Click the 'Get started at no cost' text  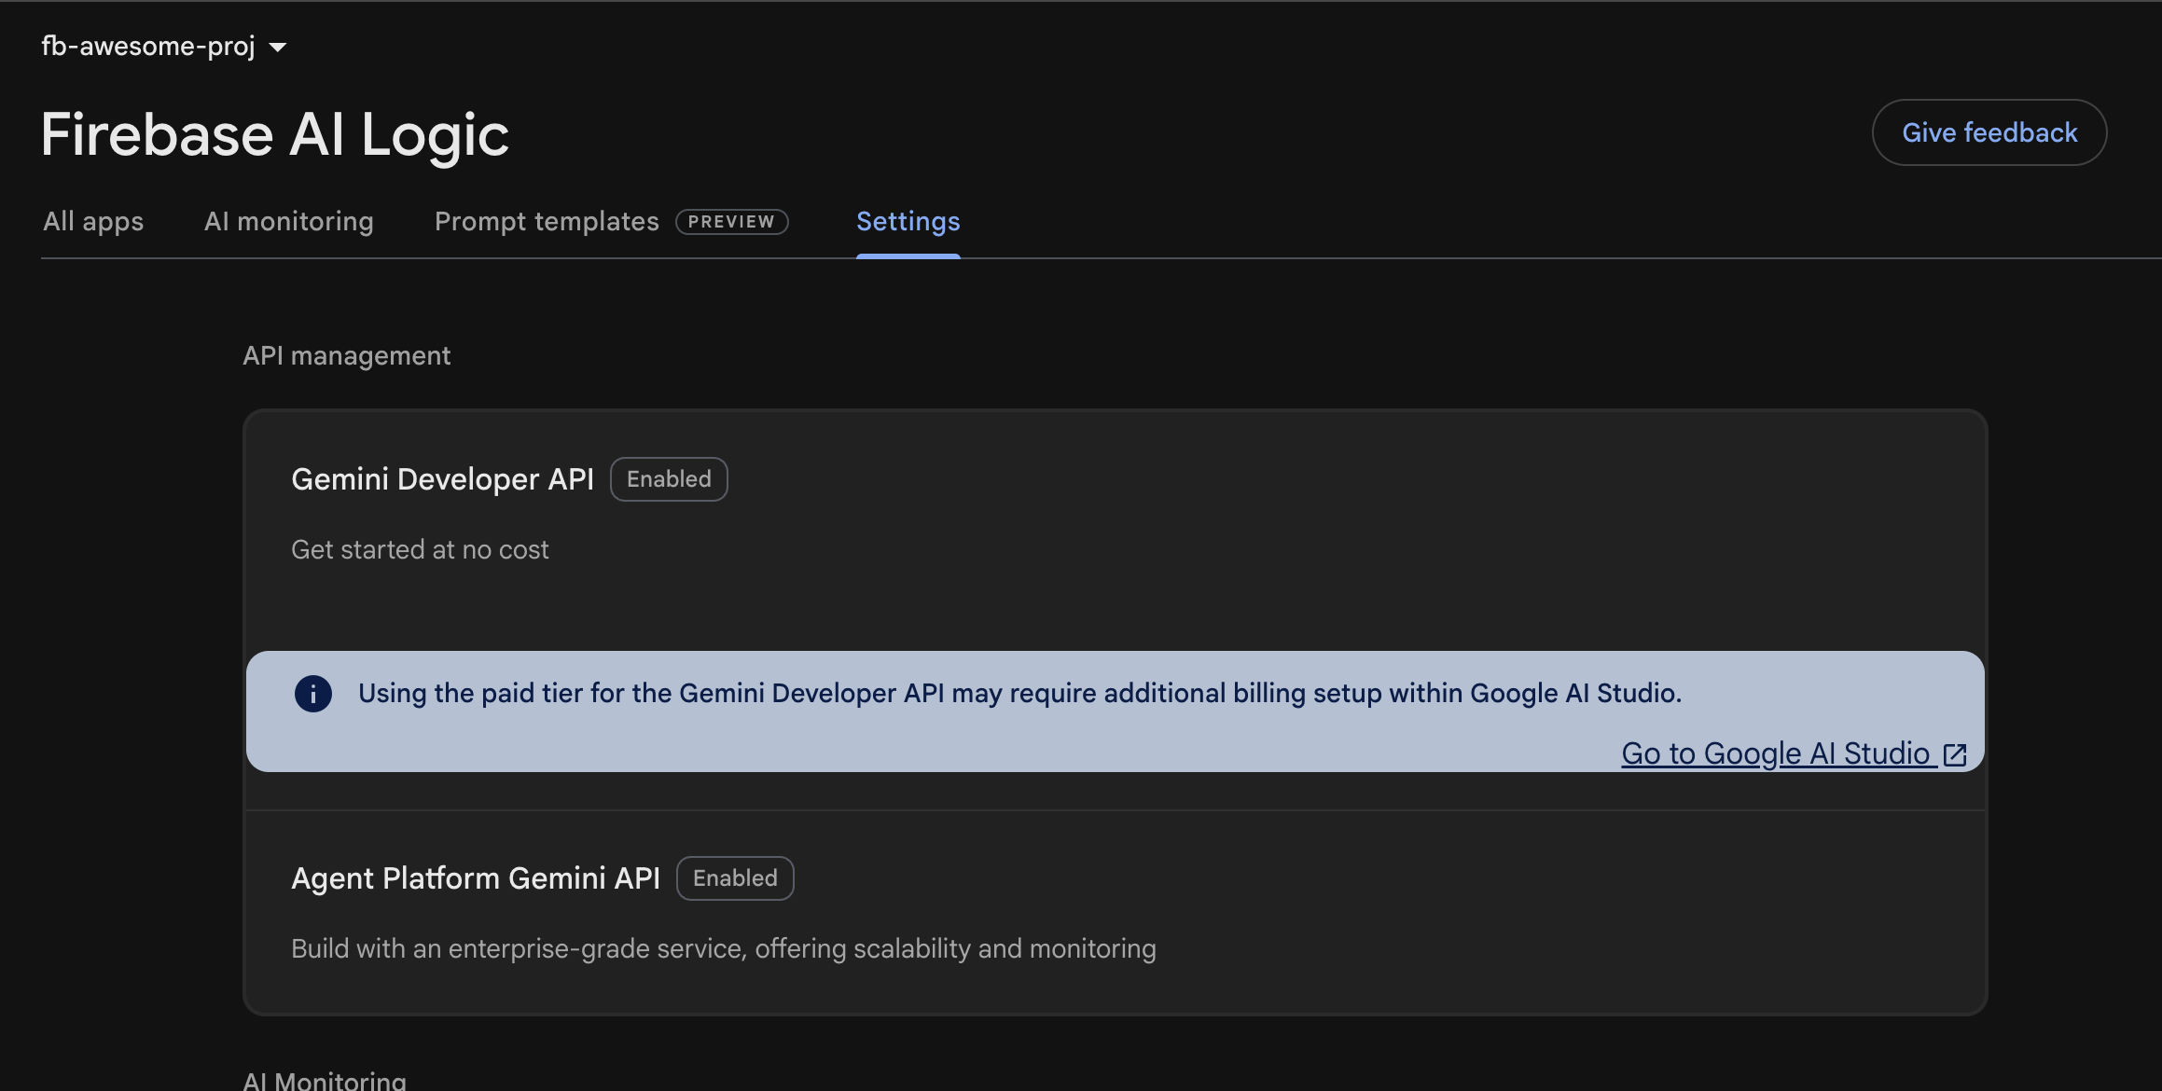pos(420,550)
